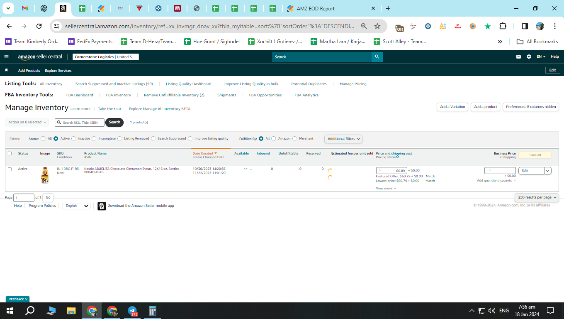Expand the Available quantity 11 chevron
The height and width of the screenshot is (319, 564).
(251, 169)
